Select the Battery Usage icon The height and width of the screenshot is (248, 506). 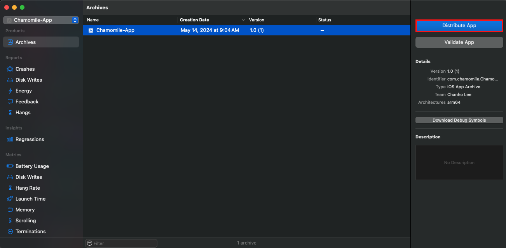pyautogui.click(x=10, y=166)
